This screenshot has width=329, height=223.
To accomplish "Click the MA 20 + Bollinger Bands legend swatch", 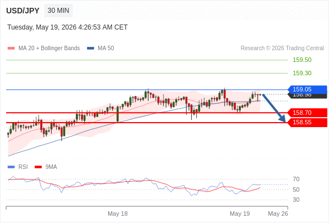I will pos(11,49).
